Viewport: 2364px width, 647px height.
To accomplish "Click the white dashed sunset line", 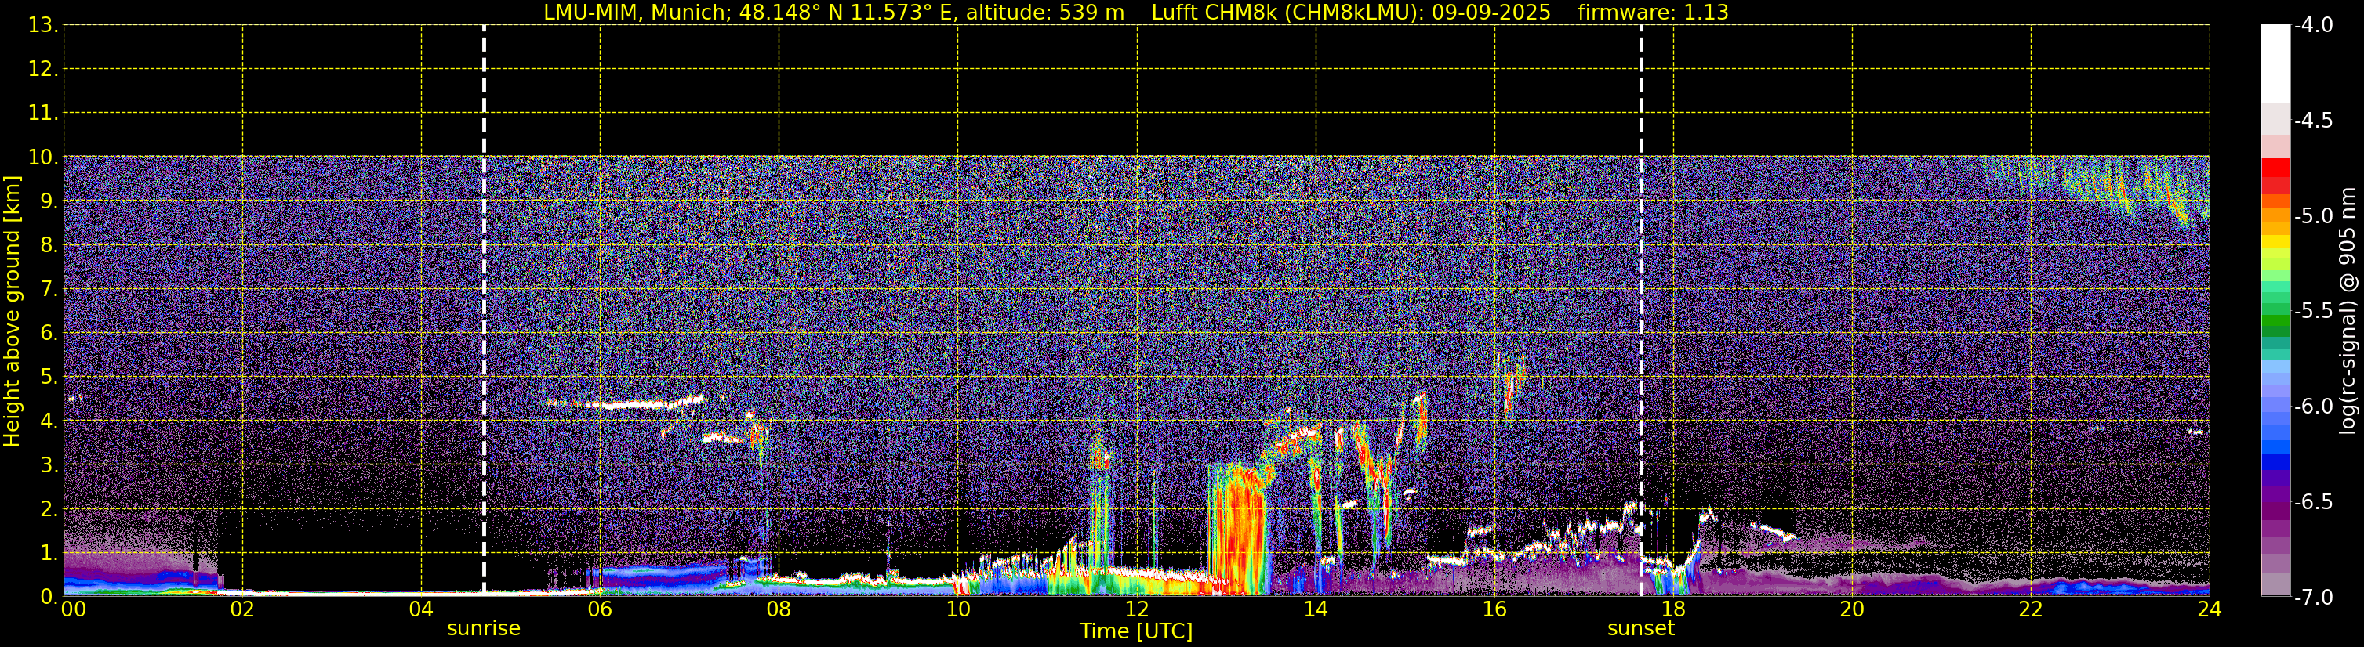I will point(1641,309).
